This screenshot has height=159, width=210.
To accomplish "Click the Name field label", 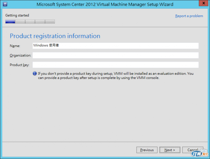I will tap(15, 46).
